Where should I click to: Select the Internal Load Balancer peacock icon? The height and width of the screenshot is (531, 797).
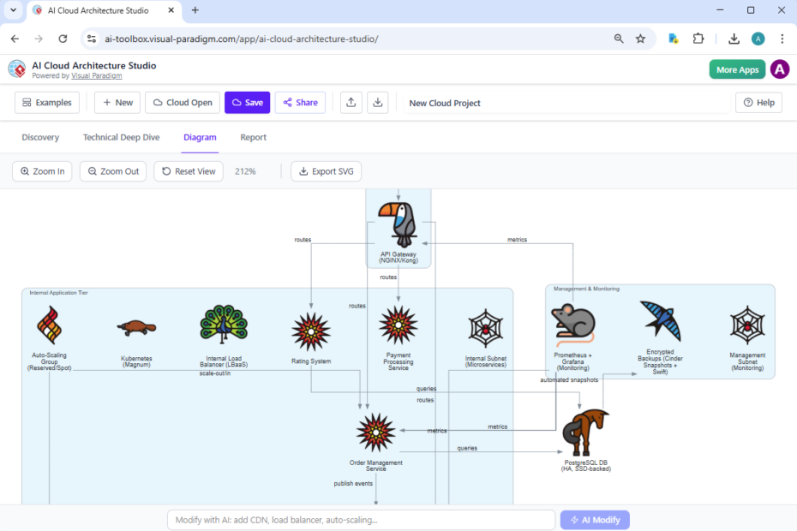pyautogui.click(x=223, y=326)
